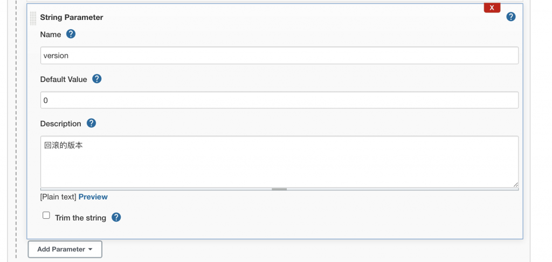This screenshot has width=552, height=262.
Task: Click the Plain text format label
Action: tap(58, 197)
